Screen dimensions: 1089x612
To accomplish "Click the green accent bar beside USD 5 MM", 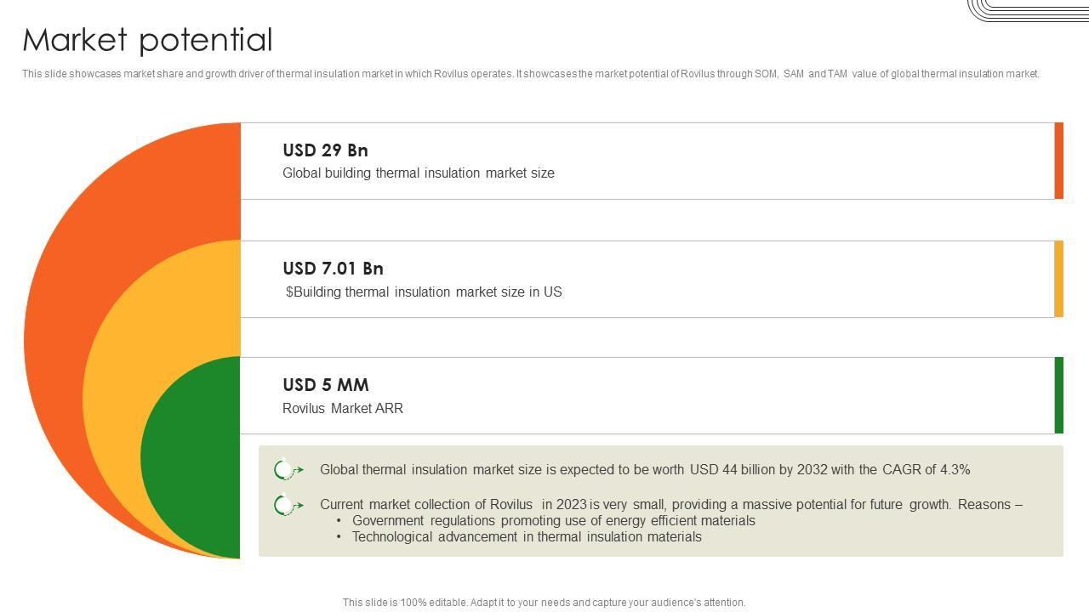I will (x=1059, y=395).
